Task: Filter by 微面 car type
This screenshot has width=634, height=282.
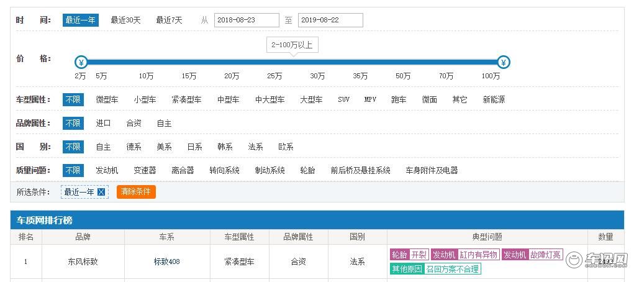Action: (x=430, y=99)
